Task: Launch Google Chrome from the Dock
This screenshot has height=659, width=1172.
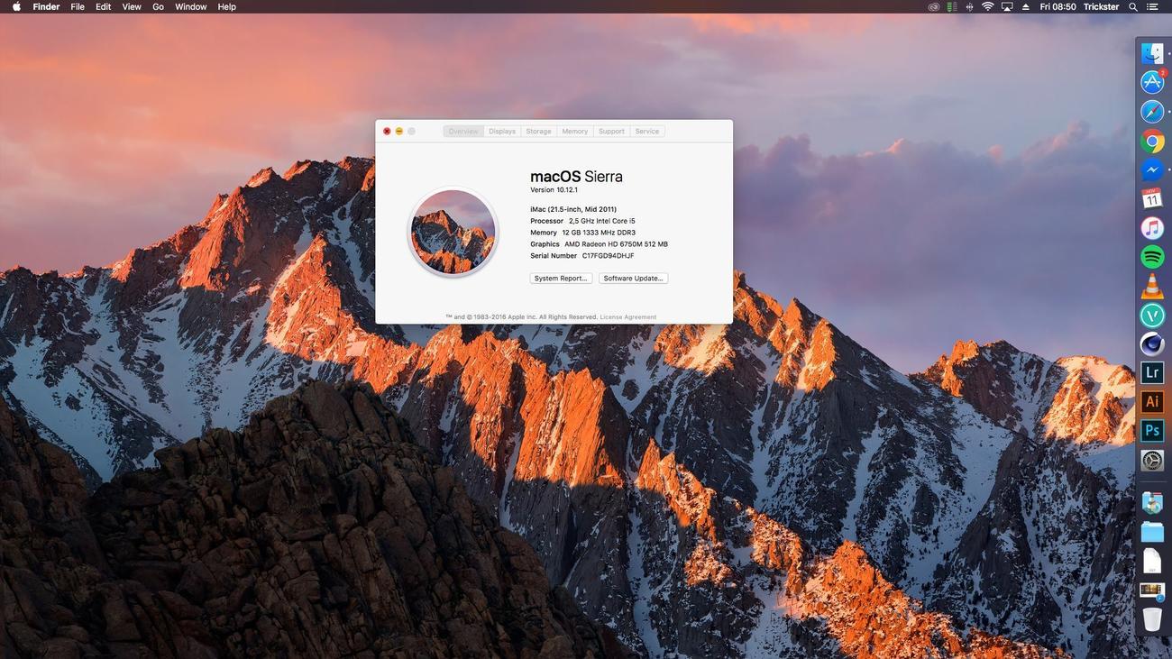Action: coord(1152,141)
